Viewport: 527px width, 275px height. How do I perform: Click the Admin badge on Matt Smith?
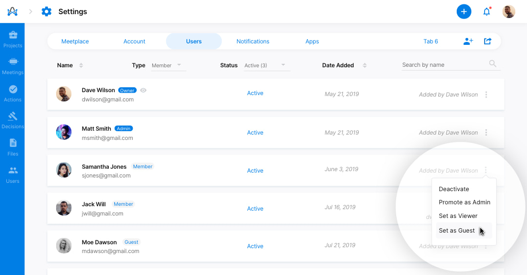click(123, 129)
